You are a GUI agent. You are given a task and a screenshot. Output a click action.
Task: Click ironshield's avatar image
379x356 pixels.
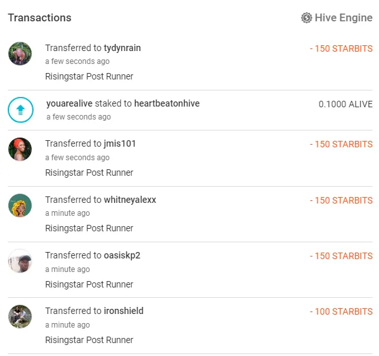(x=20, y=317)
